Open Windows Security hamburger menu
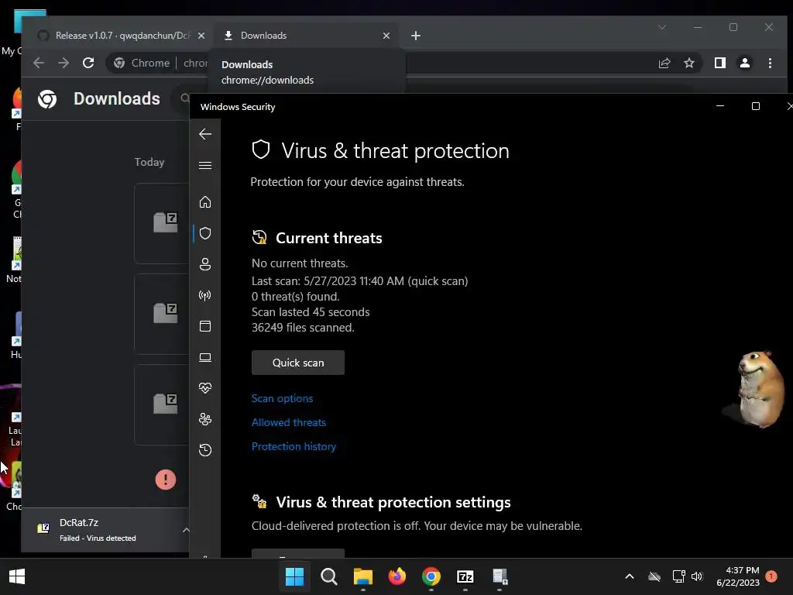The image size is (793, 595). [204, 166]
